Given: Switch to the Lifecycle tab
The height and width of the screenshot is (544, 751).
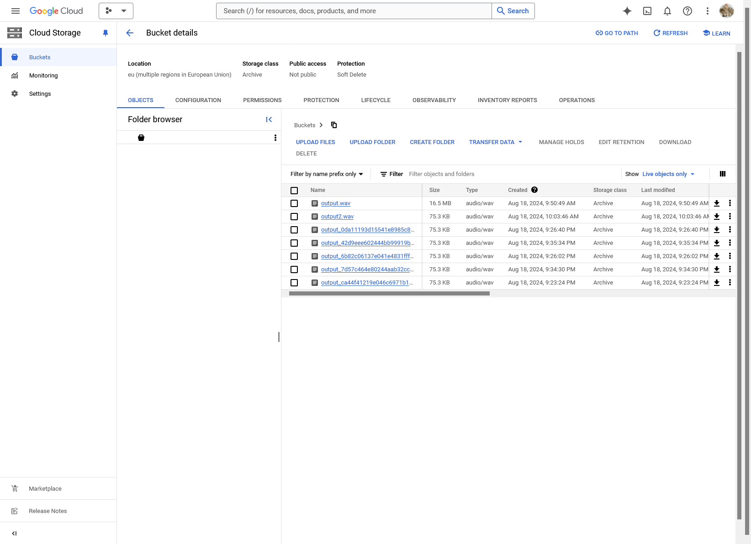Looking at the screenshot, I should tap(376, 100).
